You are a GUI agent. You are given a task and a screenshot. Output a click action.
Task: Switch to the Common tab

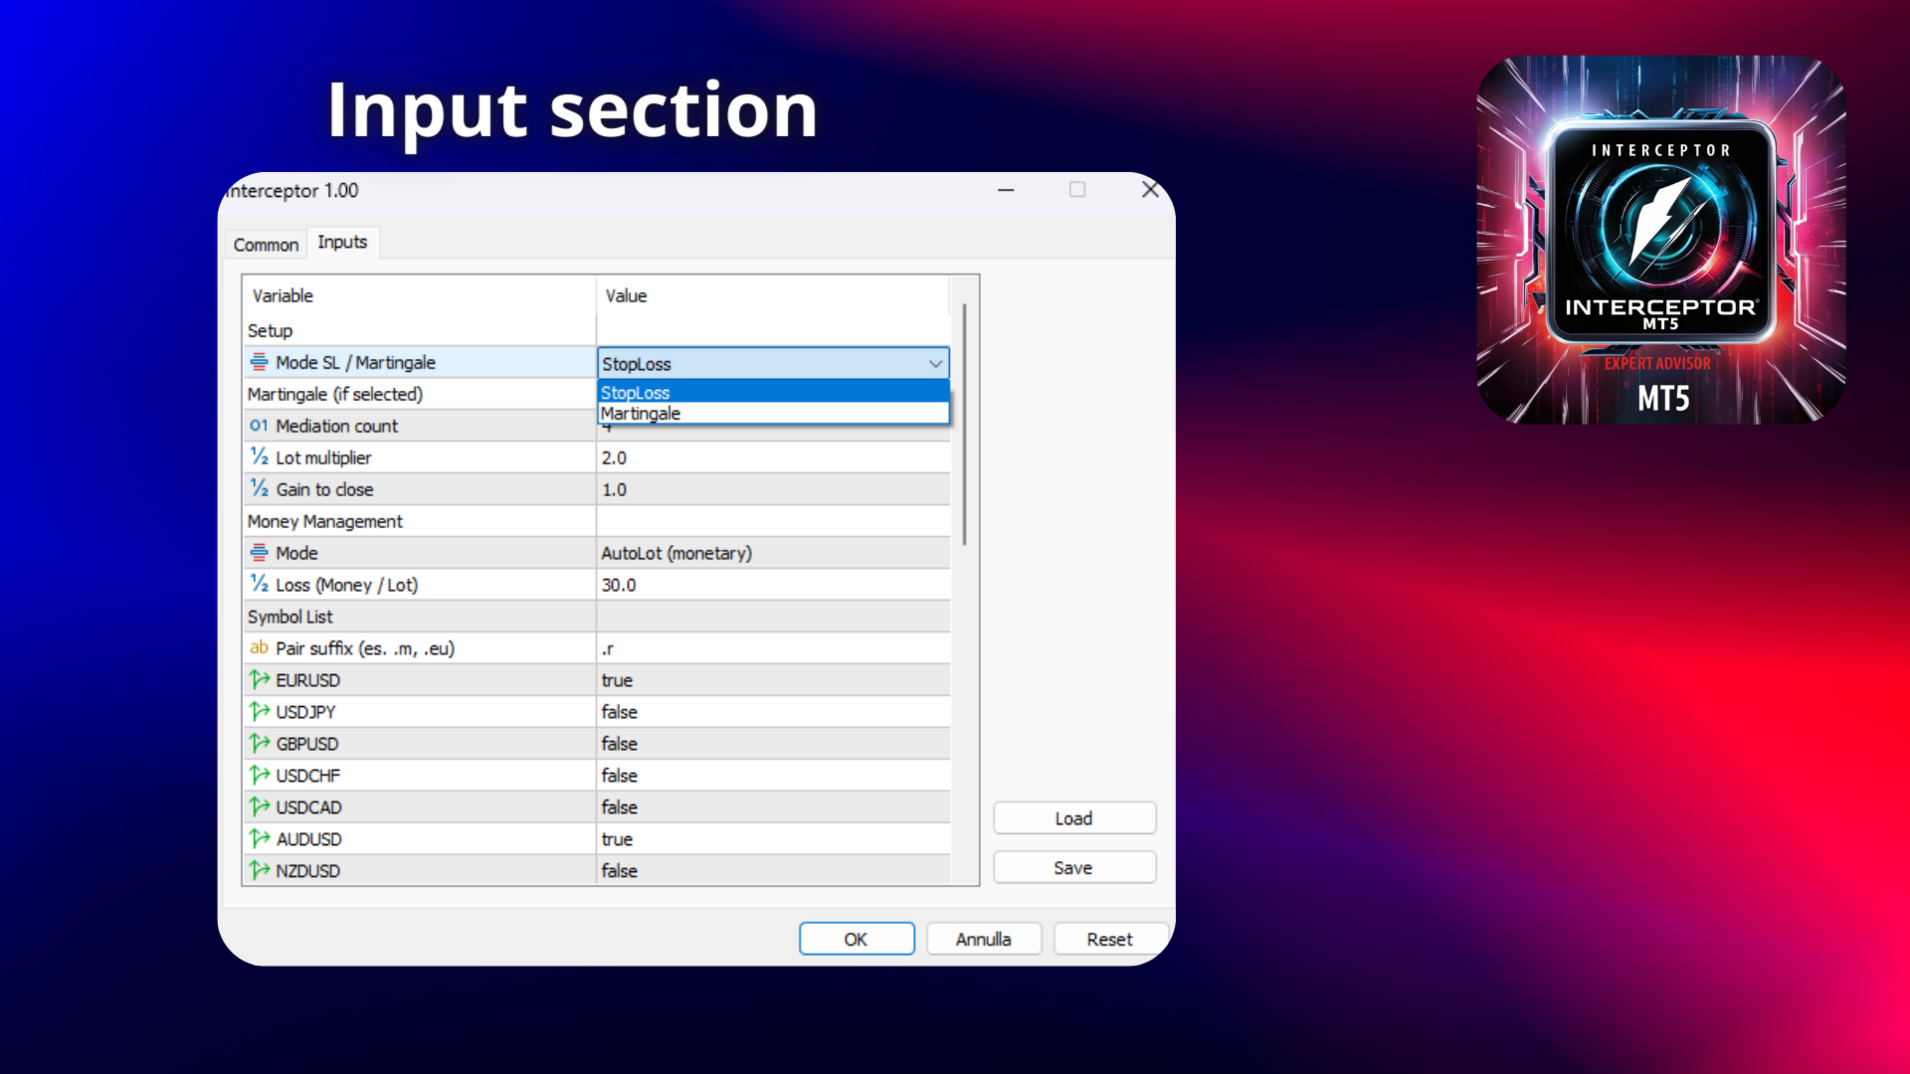[266, 245]
